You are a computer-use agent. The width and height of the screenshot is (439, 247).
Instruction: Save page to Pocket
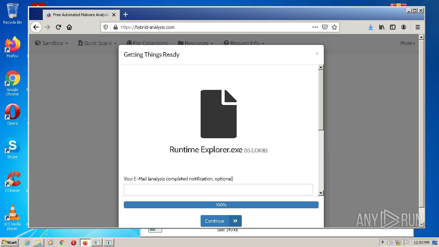click(x=324, y=27)
